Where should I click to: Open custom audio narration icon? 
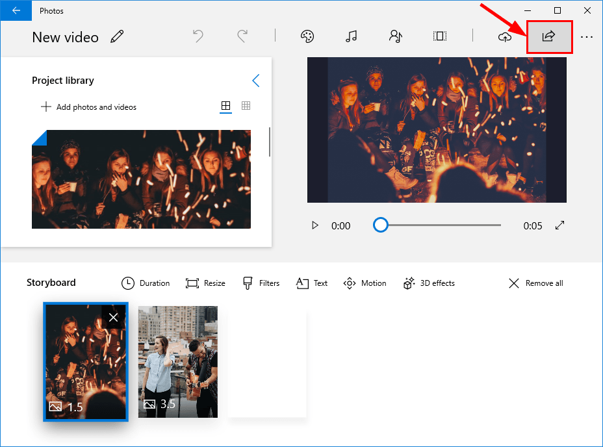pos(395,37)
